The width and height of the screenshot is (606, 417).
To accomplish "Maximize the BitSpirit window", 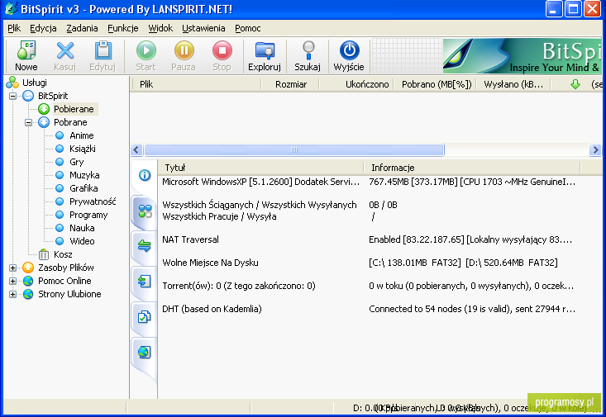I will click(x=573, y=8).
